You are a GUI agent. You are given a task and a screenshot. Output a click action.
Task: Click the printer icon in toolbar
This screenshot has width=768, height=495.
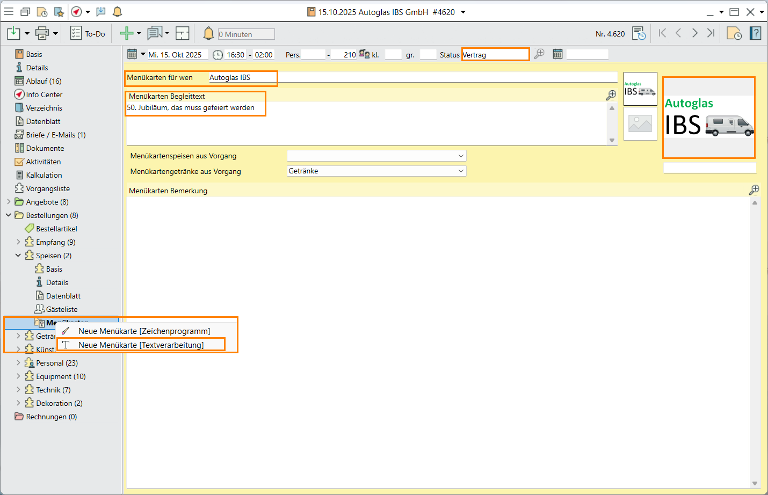(x=42, y=34)
